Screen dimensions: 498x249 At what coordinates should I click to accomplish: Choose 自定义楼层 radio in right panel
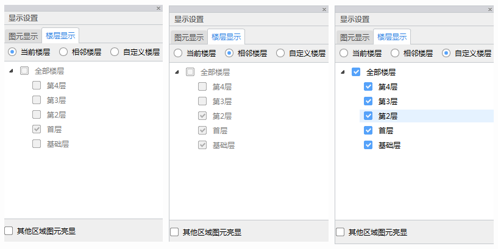pyautogui.click(x=446, y=53)
